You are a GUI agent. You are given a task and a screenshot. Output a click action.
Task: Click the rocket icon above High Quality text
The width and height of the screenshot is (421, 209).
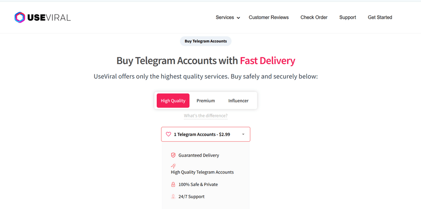click(173, 166)
